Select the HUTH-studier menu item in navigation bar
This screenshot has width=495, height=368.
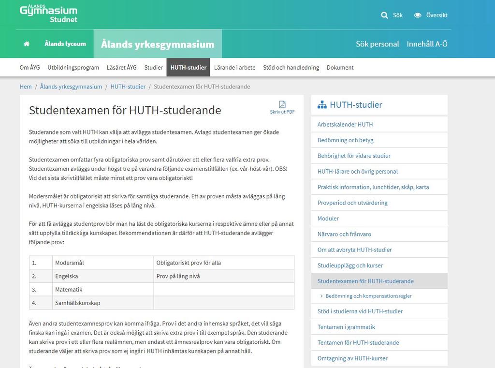pos(188,67)
